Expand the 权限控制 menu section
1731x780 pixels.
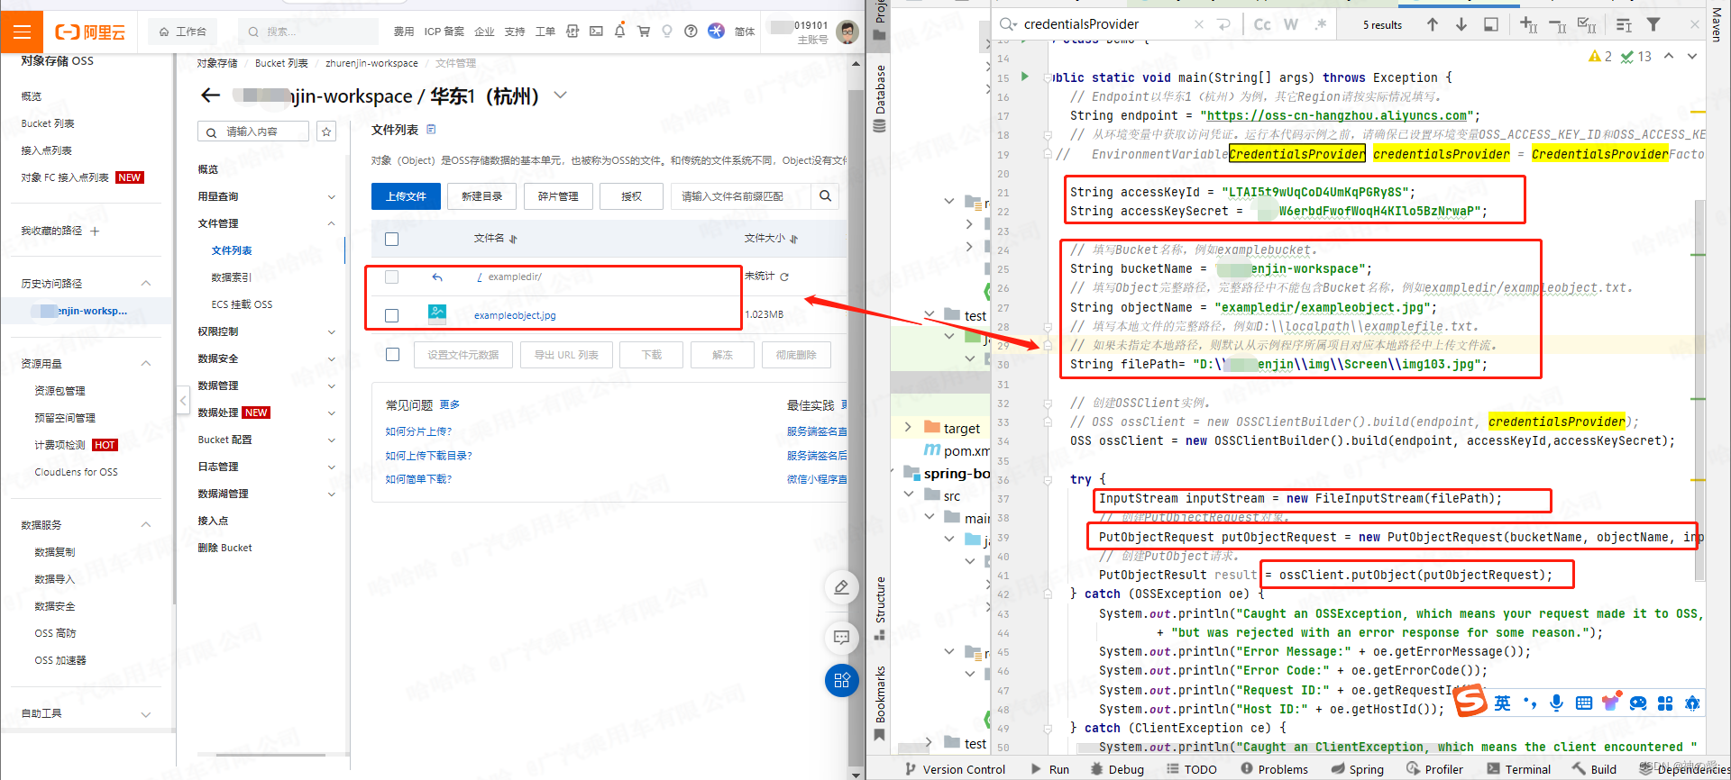coord(331,331)
